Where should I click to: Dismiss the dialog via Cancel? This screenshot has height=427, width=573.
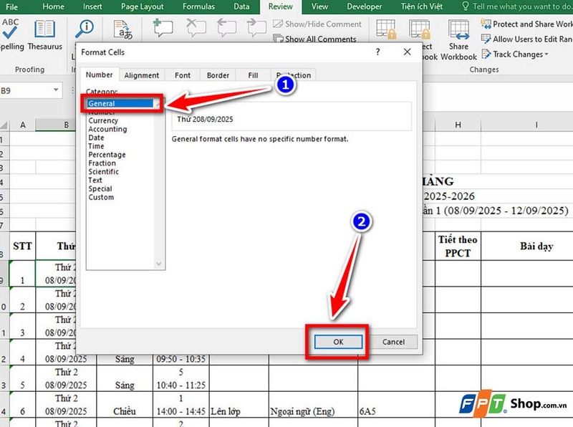tap(393, 342)
